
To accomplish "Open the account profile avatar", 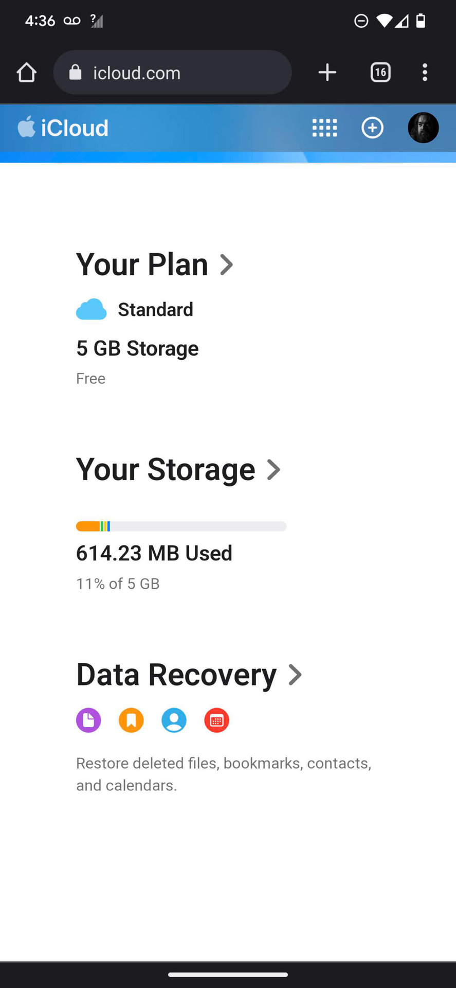I will (x=423, y=128).
